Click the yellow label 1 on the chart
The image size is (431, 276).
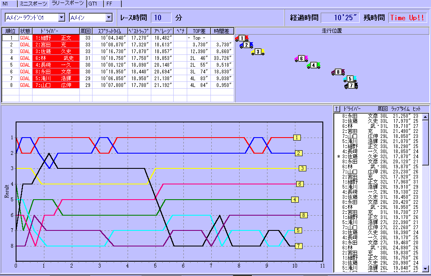[x=297, y=138]
